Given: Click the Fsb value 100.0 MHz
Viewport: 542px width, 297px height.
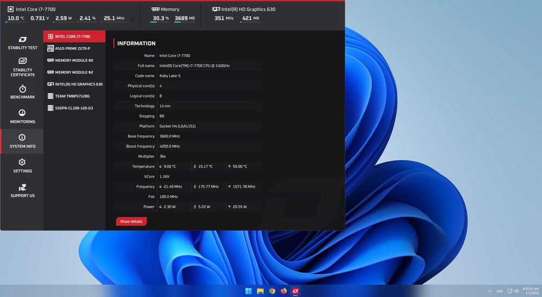Looking at the screenshot, I should 169,196.
